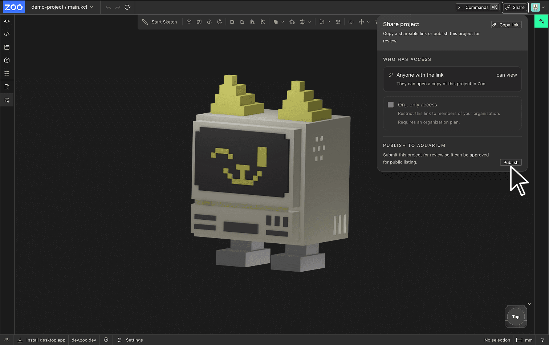The image size is (549, 345).
Task: Enable Org. only access
Action: point(391,105)
